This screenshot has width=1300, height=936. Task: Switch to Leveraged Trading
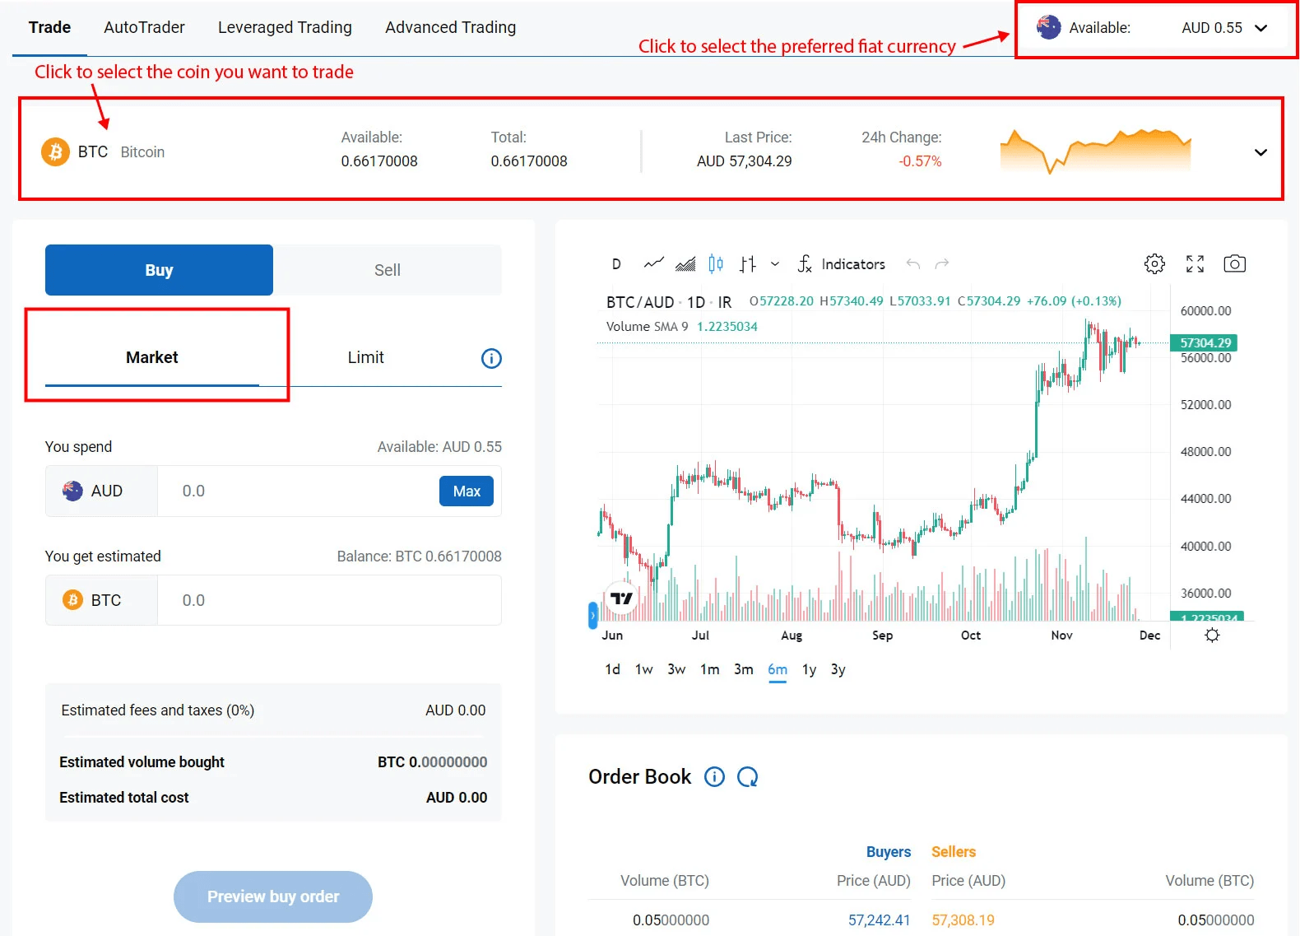coord(285,26)
